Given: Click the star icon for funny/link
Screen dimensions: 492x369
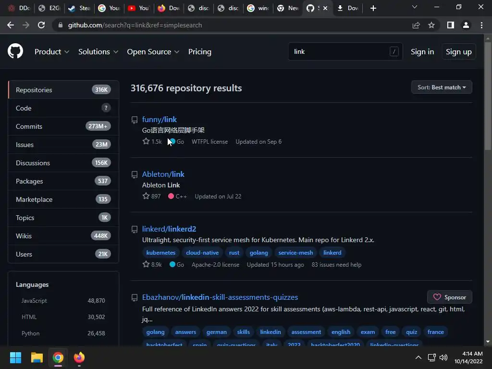Looking at the screenshot, I should pos(146,141).
